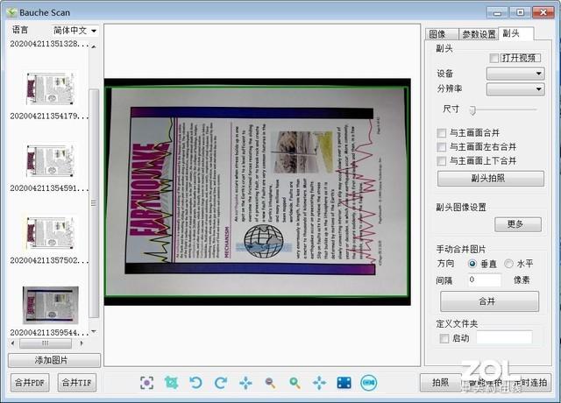Click the file list horizontal scrollbar thumb
This screenshot has height=403, width=561.
(x=46, y=343)
